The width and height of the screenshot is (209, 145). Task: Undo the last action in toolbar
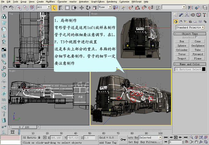pyautogui.click(x=5, y=7)
